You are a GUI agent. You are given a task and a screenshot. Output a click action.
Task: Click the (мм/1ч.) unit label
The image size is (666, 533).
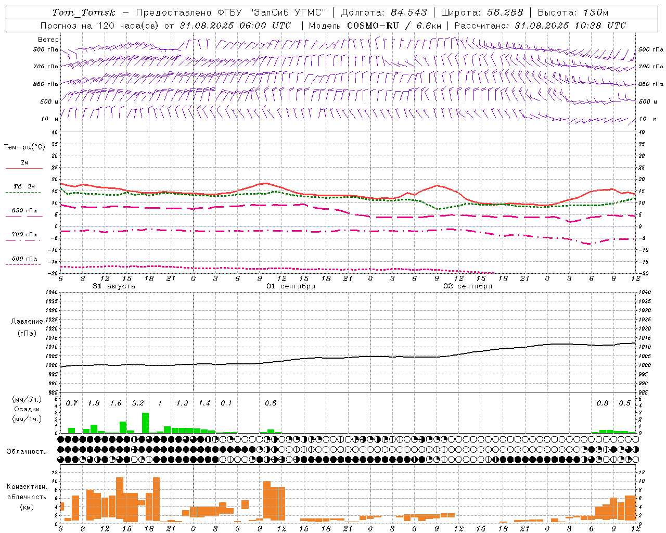(27, 418)
